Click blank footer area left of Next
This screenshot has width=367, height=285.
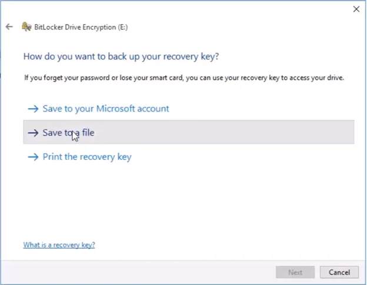[147, 272]
